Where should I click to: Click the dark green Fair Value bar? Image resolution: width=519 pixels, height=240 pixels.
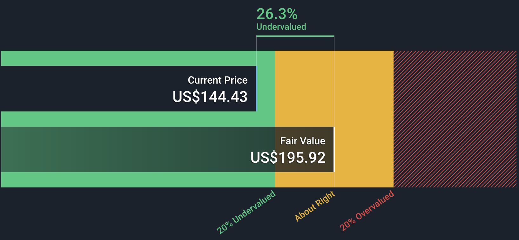pyautogui.click(x=127, y=149)
